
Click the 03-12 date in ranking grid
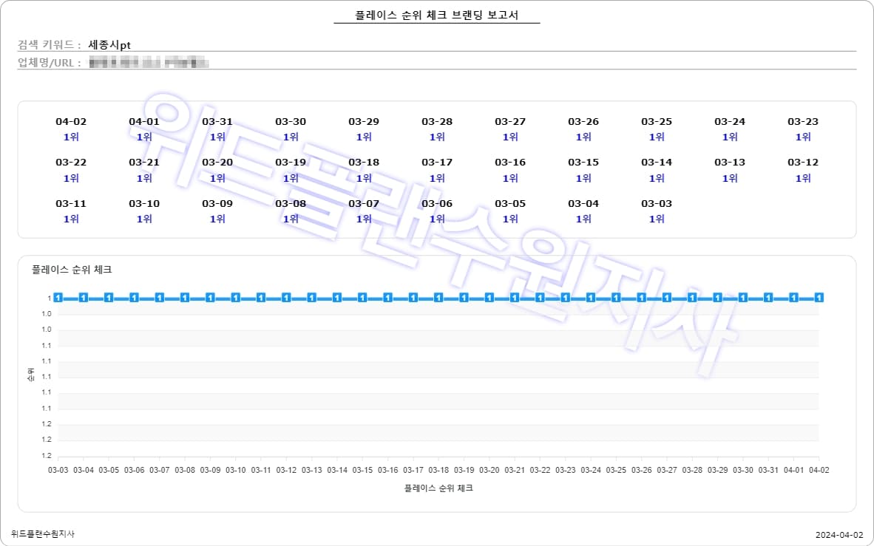pyautogui.click(x=803, y=163)
